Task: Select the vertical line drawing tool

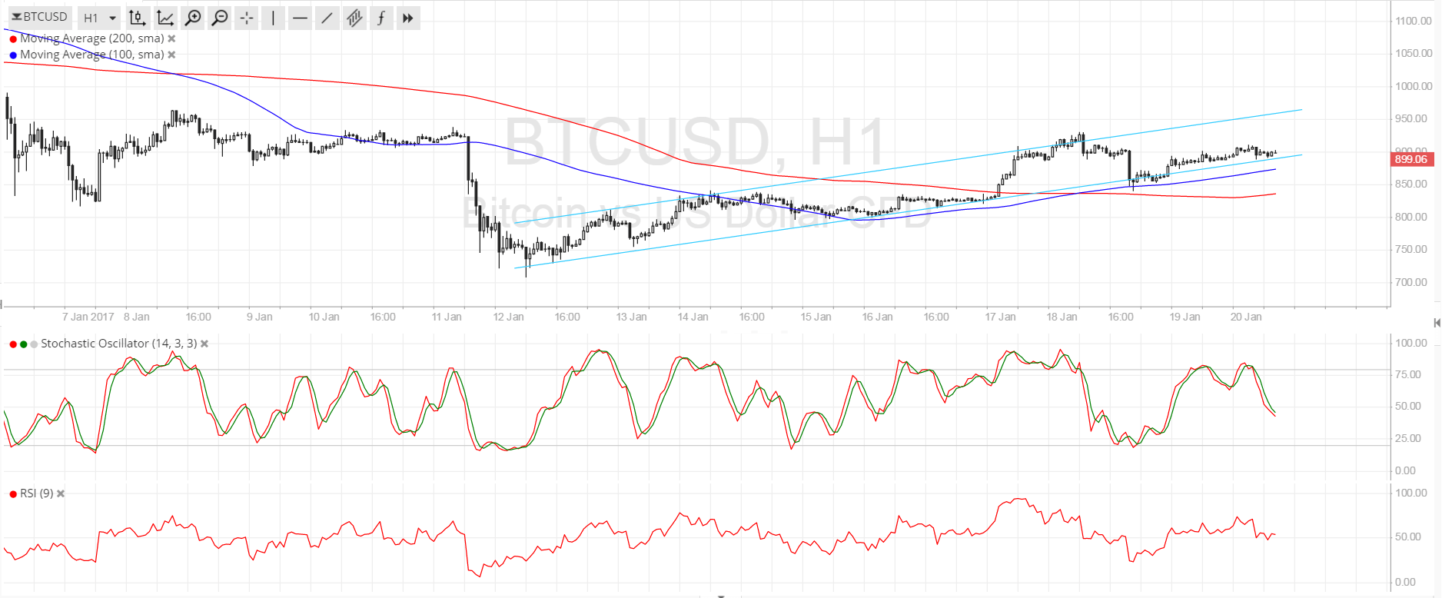Action: pyautogui.click(x=273, y=18)
